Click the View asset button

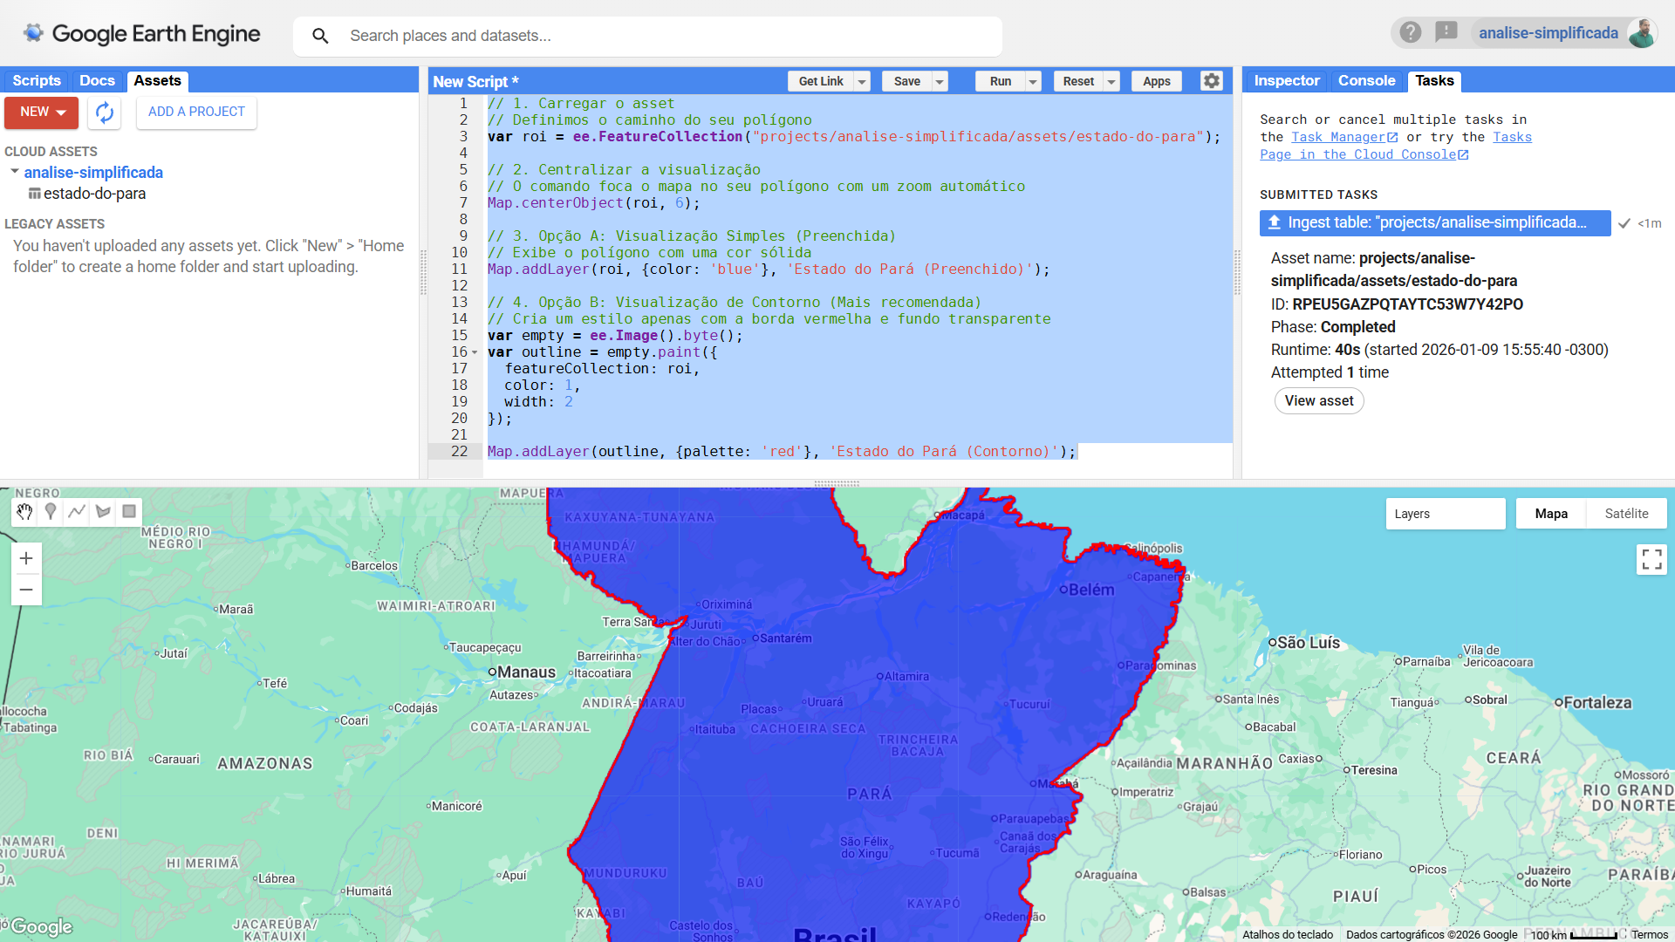(x=1319, y=400)
